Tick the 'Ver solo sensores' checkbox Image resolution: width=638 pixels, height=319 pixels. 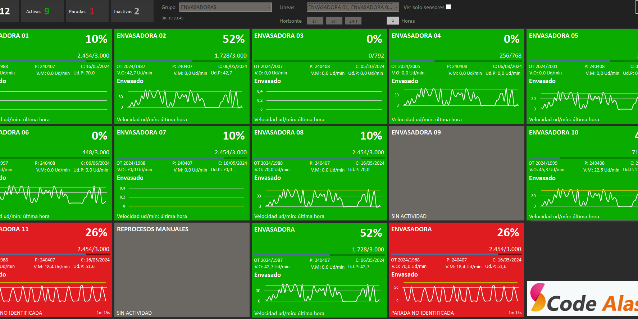(448, 7)
